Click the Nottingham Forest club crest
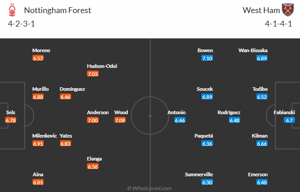300x192 pixels. point(14,10)
